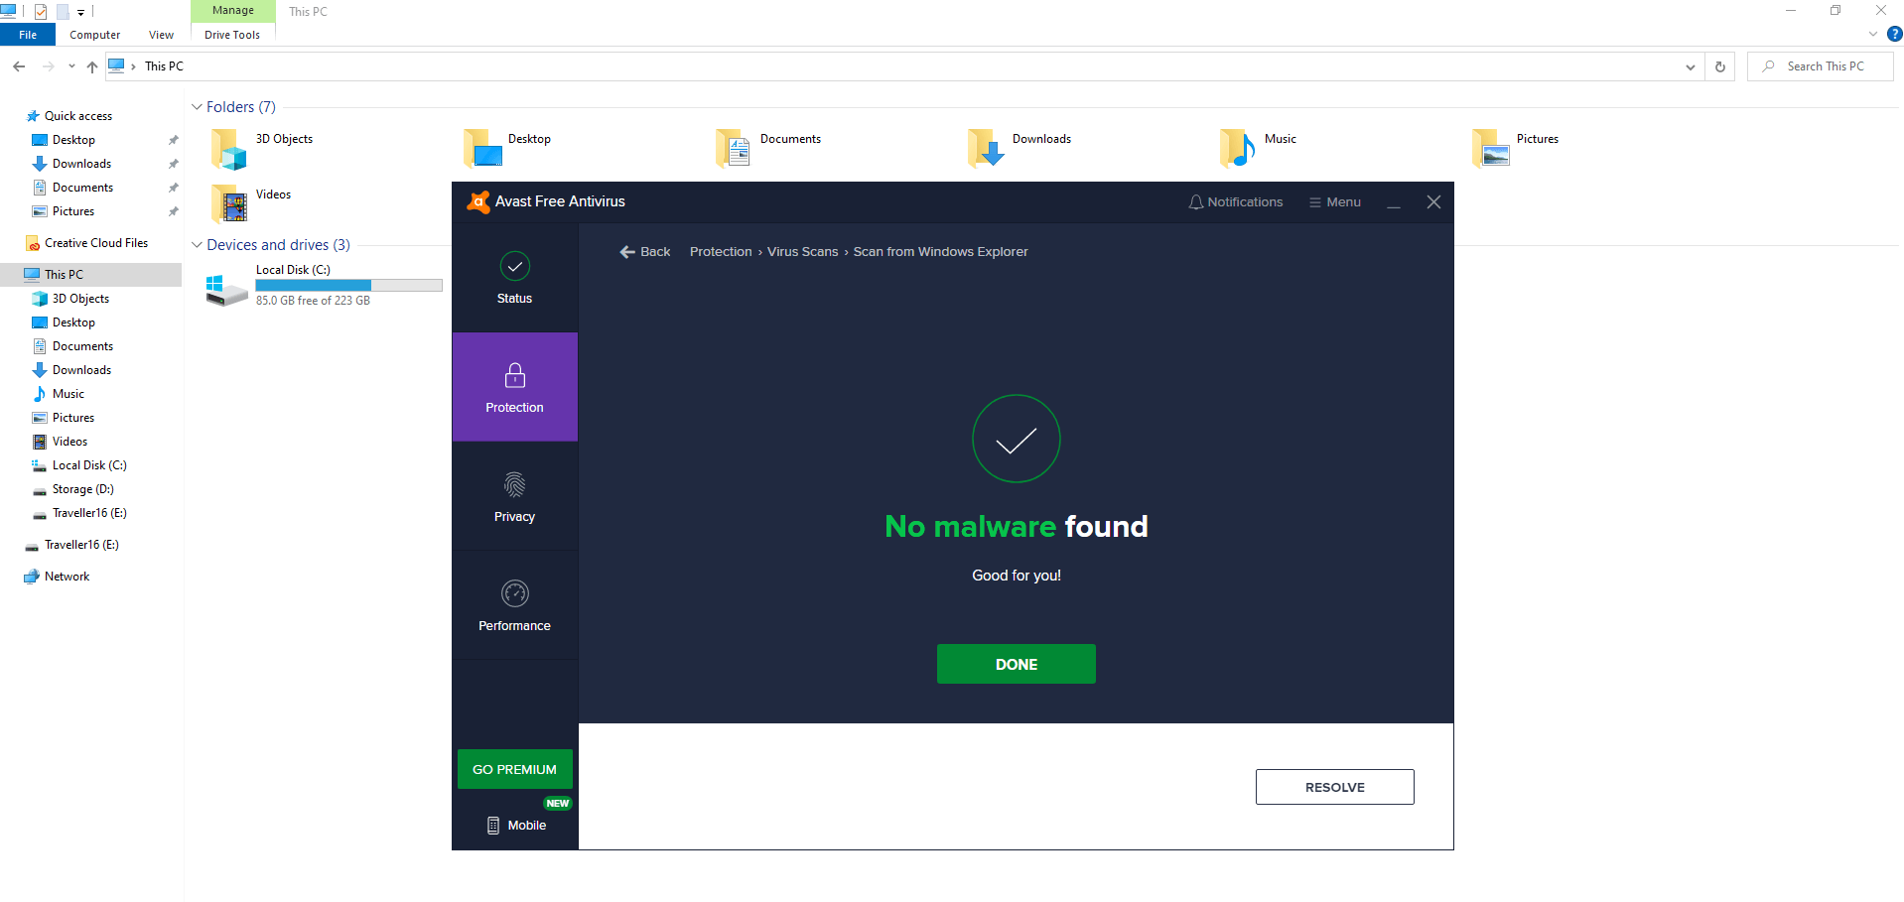Click the Properties quick access toolbar icon
The height and width of the screenshot is (902, 1904).
point(41,12)
